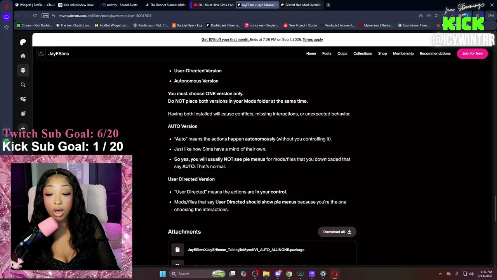Click the JayESims creator name

(59, 54)
